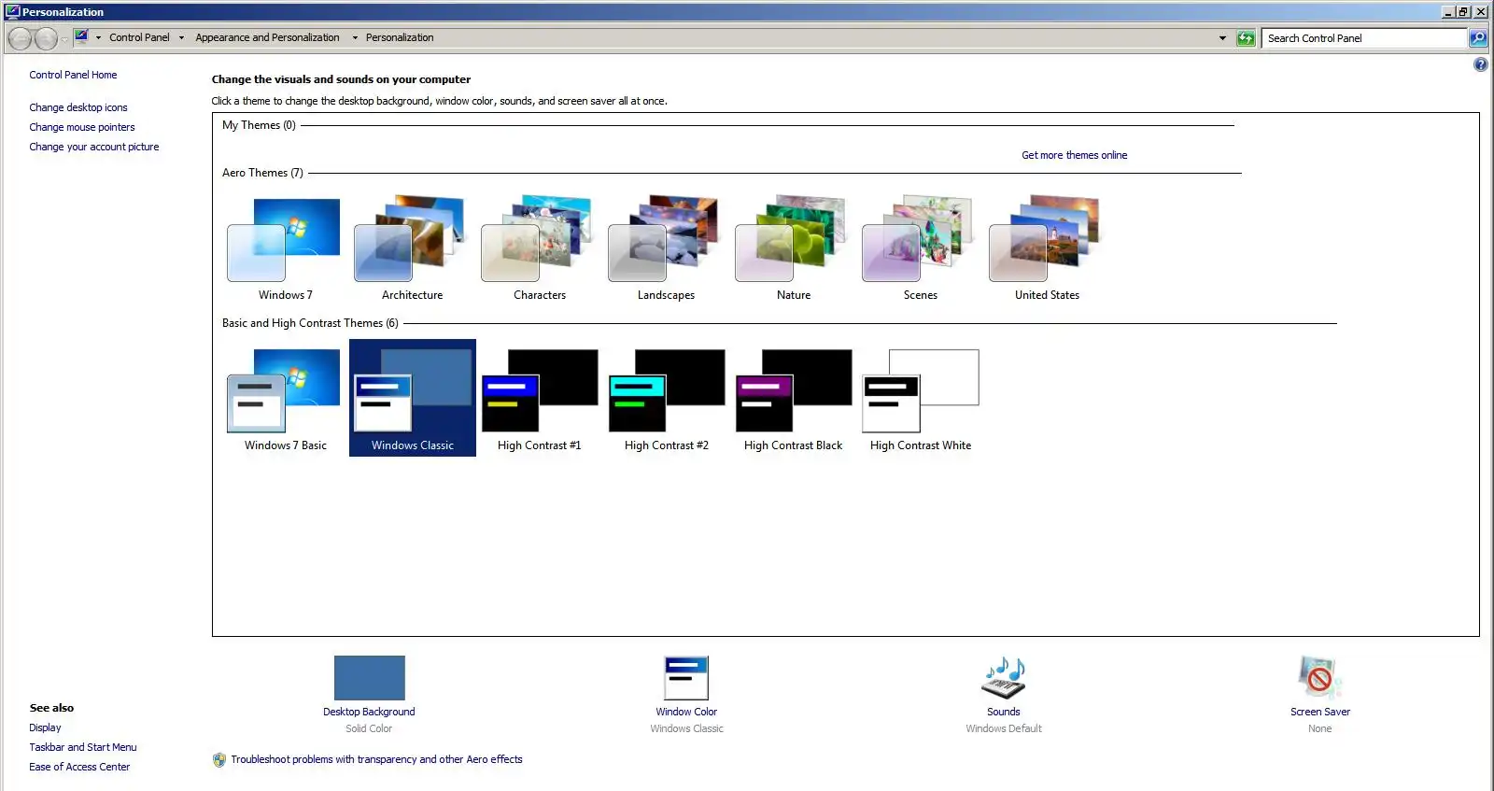Open Change mouse pointers link

(x=82, y=127)
